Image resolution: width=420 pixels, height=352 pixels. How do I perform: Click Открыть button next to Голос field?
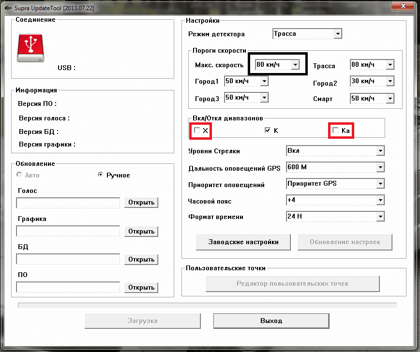click(141, 203)
